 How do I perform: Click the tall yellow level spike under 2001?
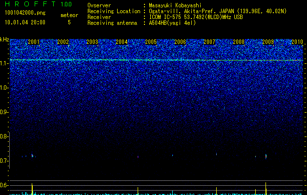coord(32,189)
